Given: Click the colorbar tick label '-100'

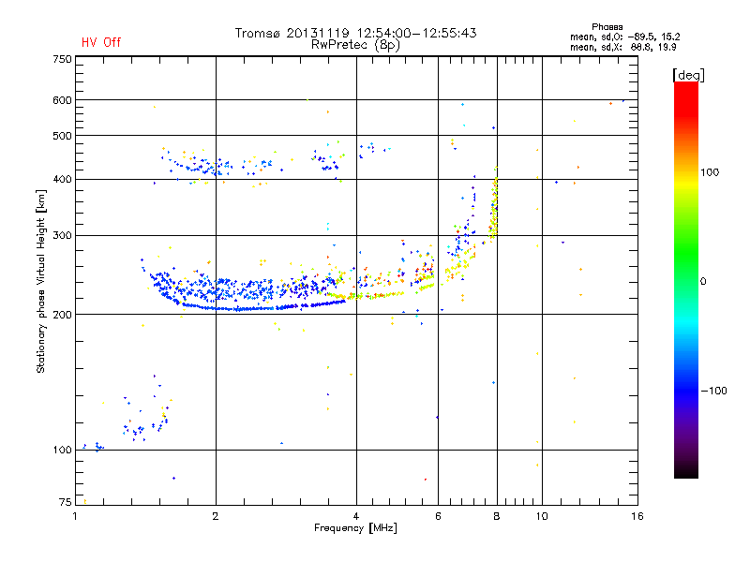Looking at the screenshot, I should (x=713, y=391).
